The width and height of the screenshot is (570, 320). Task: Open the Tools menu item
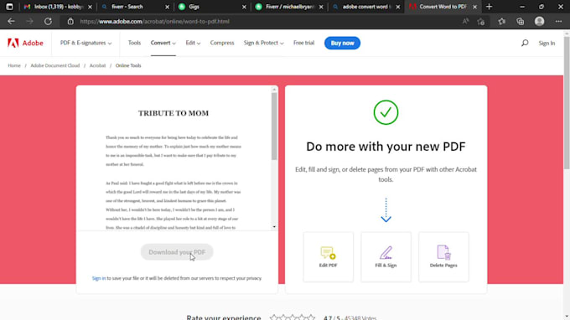coord(134,43)
